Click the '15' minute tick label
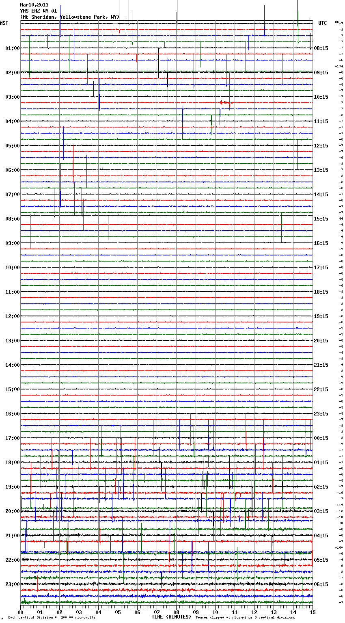This screenshot has width=345, height=623. [313, 612]
